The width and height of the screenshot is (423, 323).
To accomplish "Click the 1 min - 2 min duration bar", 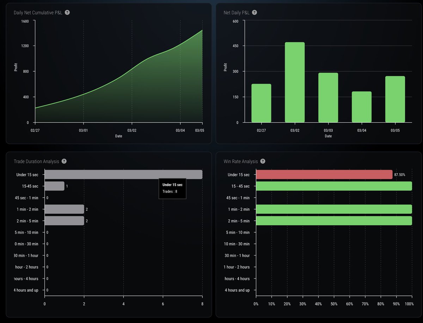I will point(65,209).
